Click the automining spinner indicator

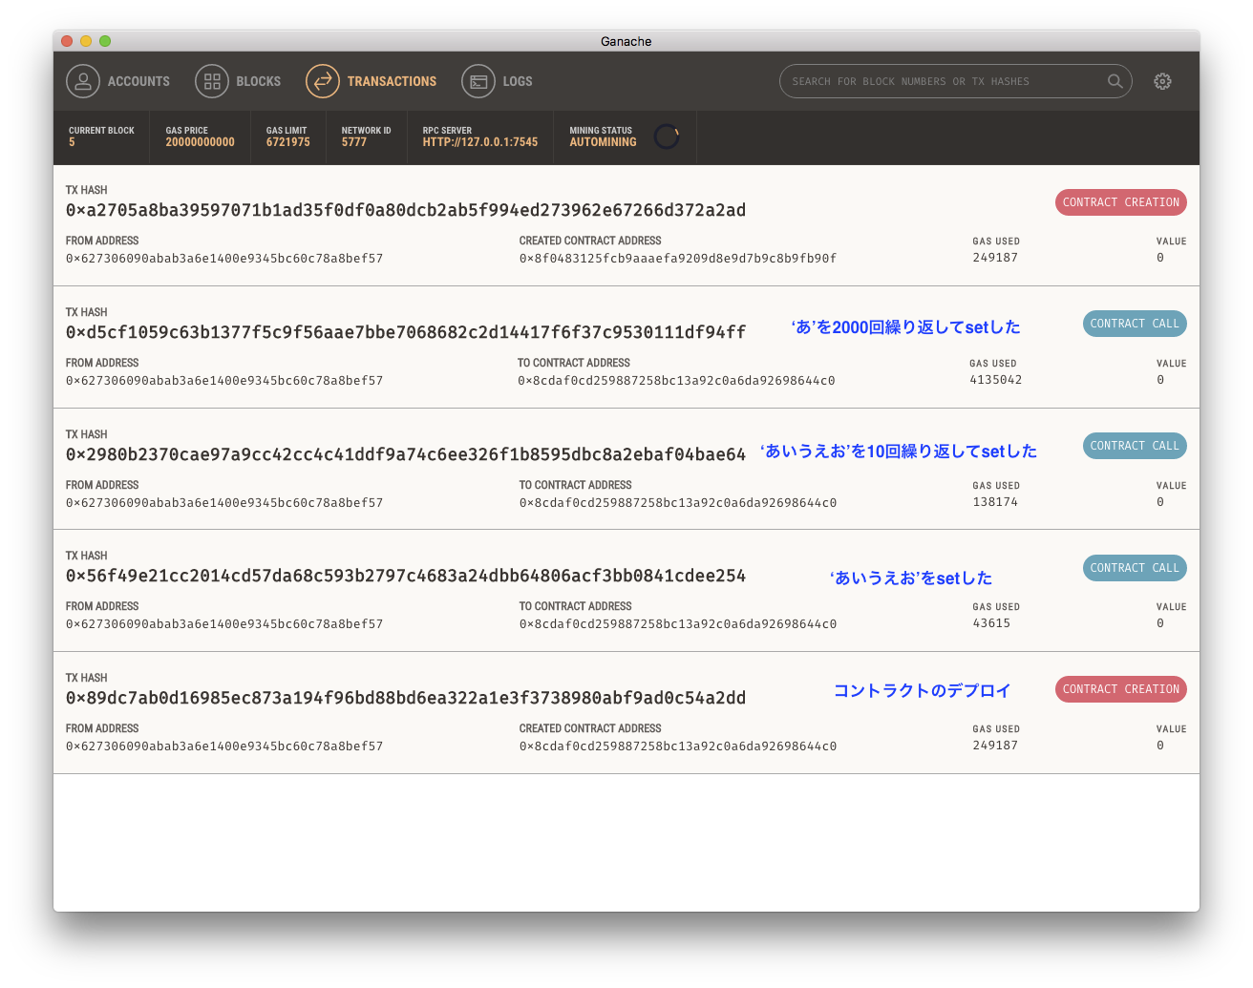click(x=667, y=137)
